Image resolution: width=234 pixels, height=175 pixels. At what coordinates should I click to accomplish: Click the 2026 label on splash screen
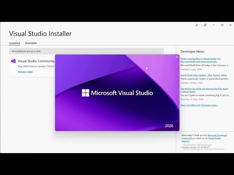(169, 126)
